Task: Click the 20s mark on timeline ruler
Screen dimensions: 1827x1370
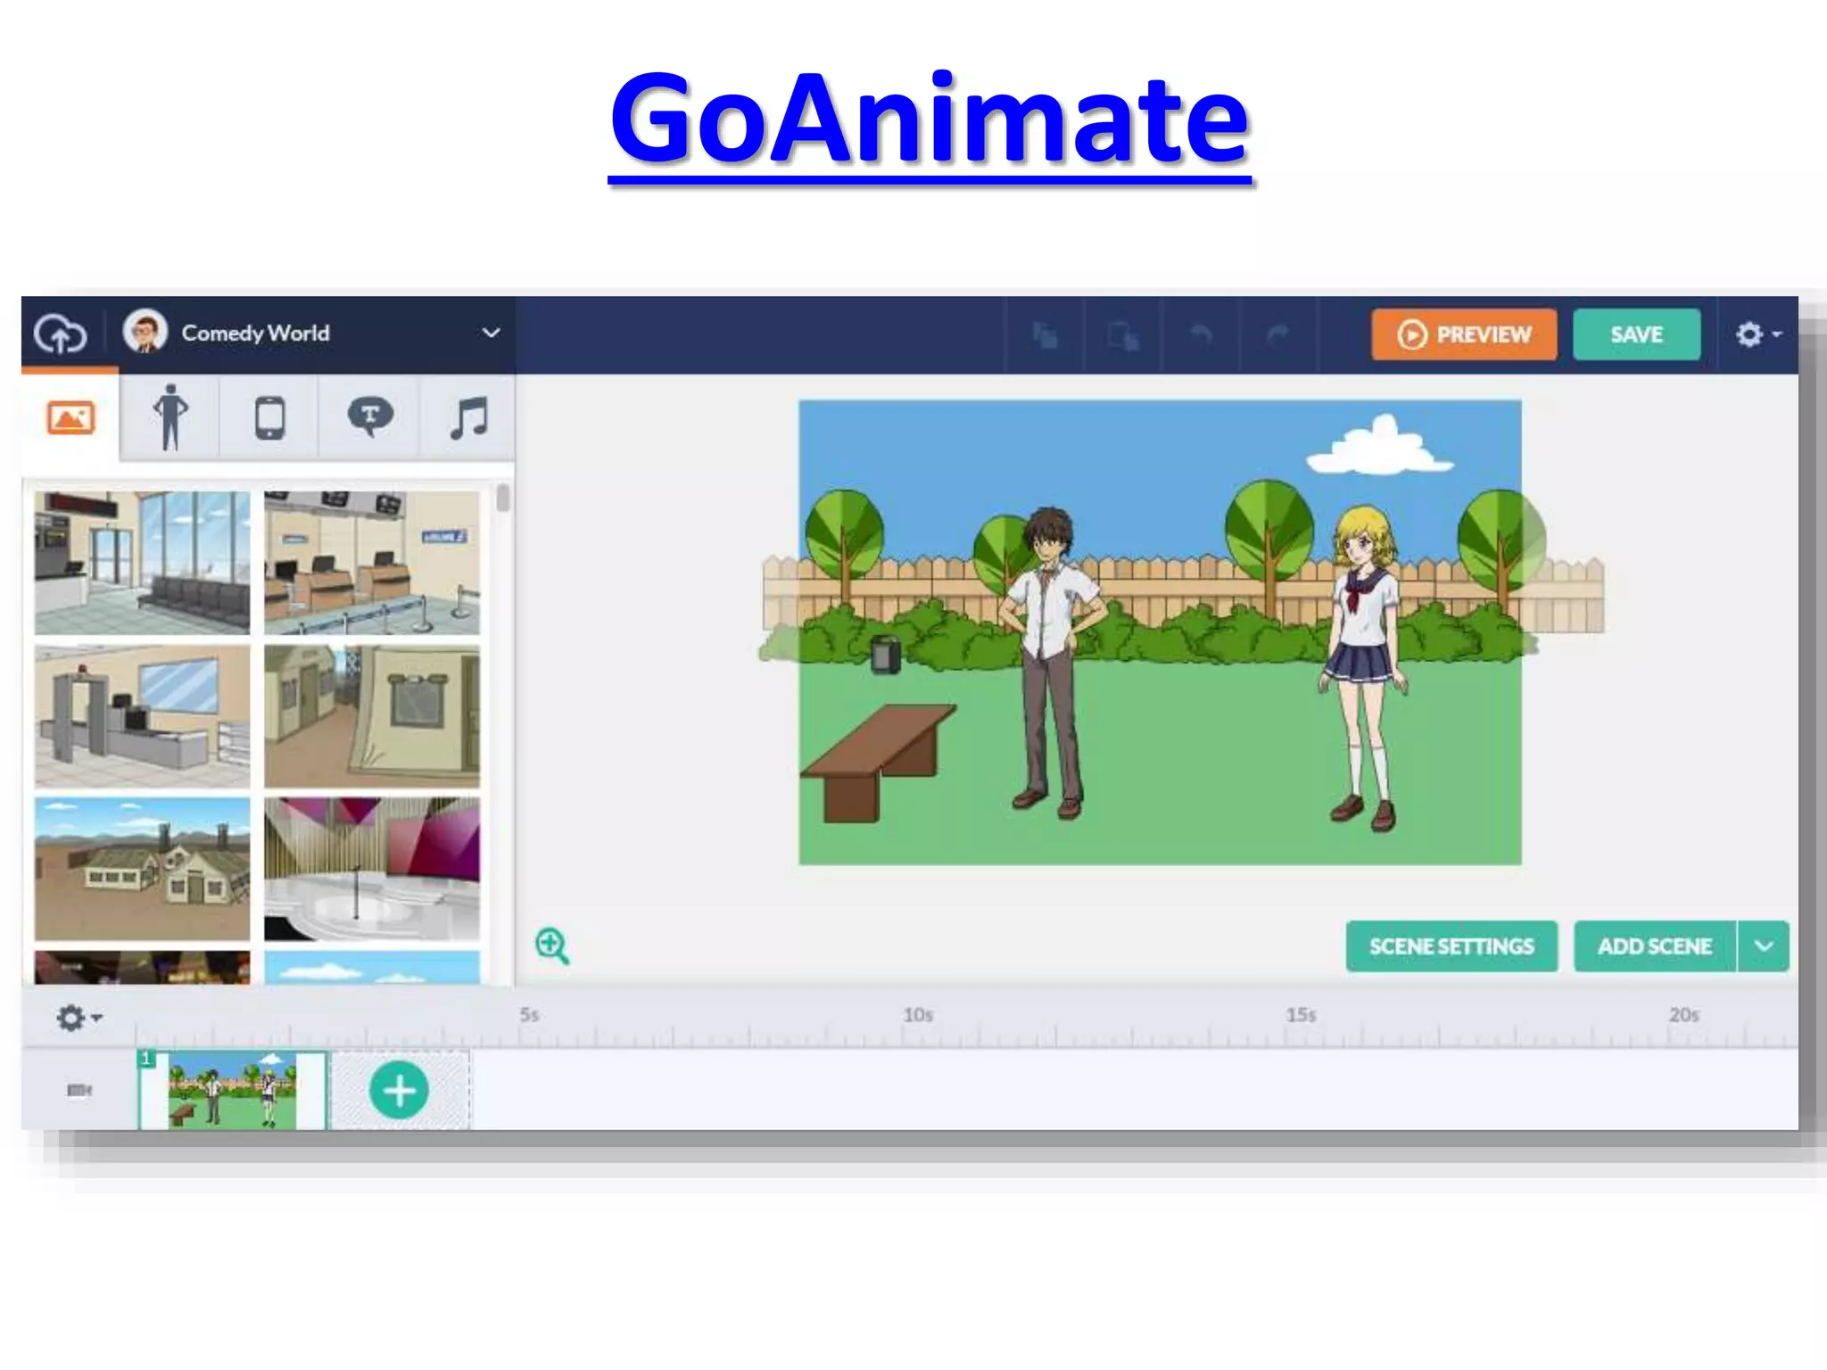Action: (x=1684, y=1015)
